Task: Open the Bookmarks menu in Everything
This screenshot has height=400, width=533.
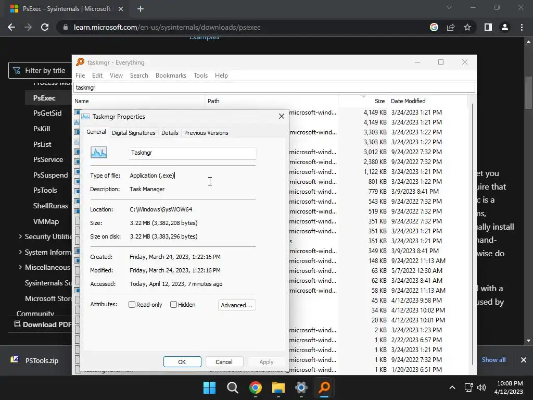Action: click(171, 76)
